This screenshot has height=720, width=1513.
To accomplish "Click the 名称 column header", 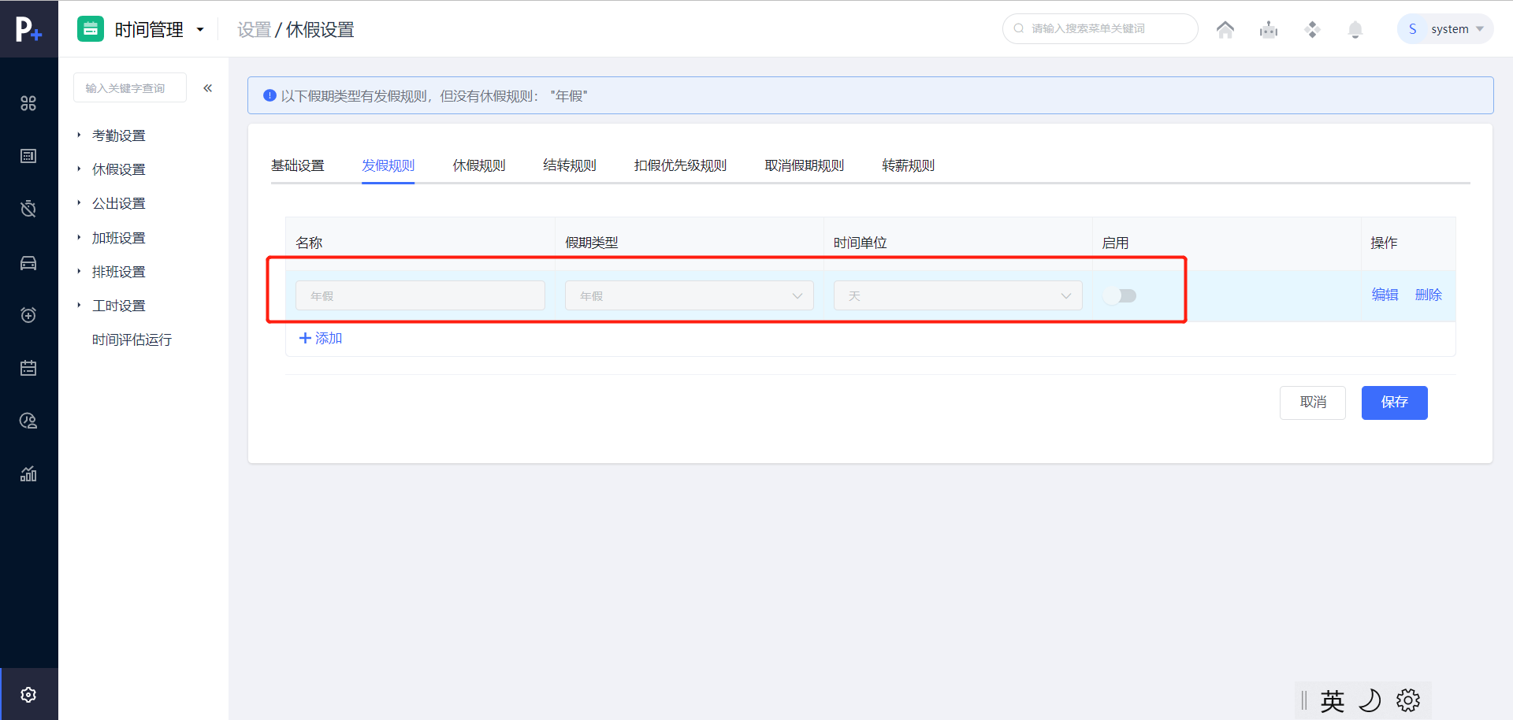I will 309,243.
